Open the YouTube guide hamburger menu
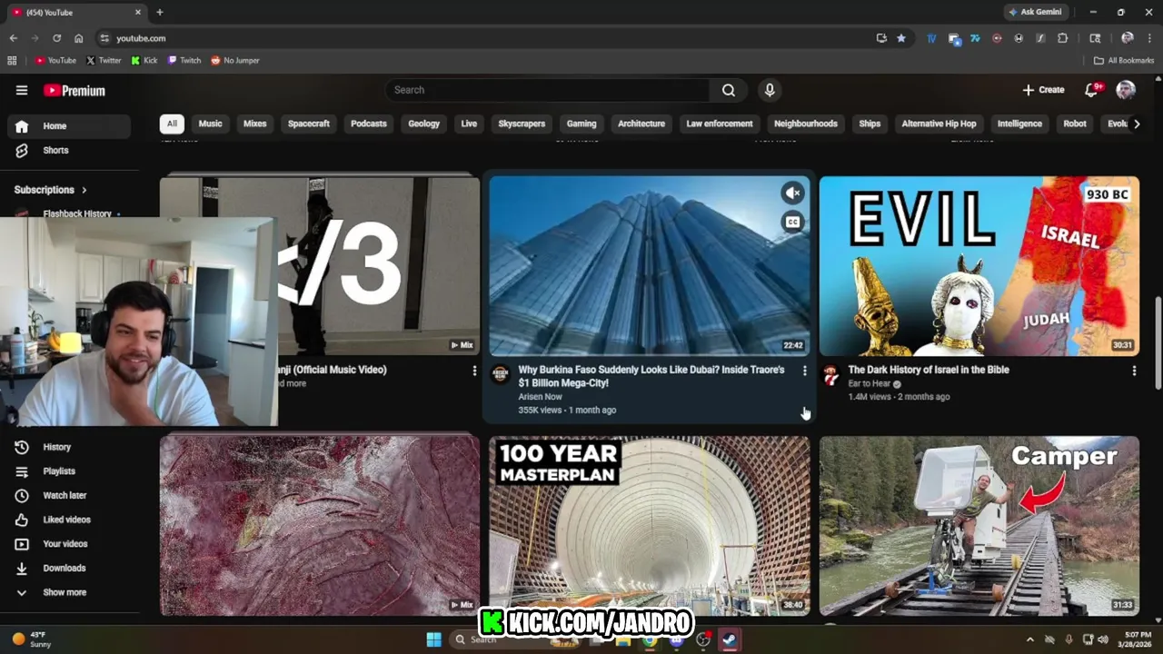 point(22,90)
